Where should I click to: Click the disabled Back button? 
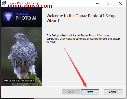(71, 92)
